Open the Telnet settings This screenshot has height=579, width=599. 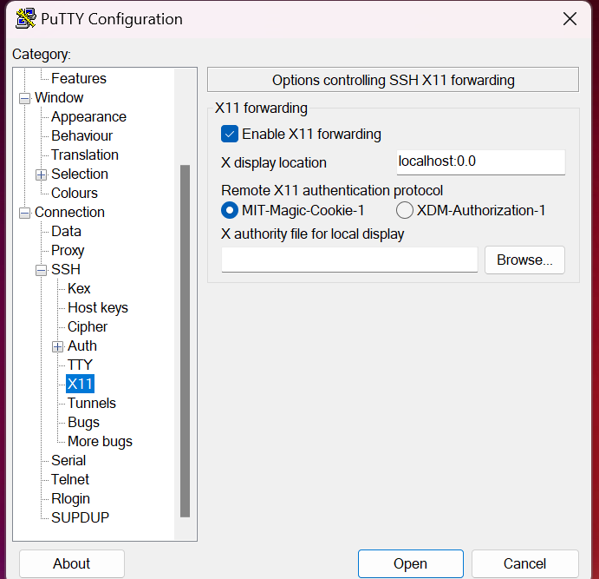coord(70,479)
